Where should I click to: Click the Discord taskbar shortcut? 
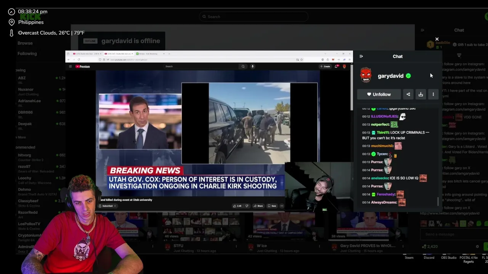click(x=429, y=258)
